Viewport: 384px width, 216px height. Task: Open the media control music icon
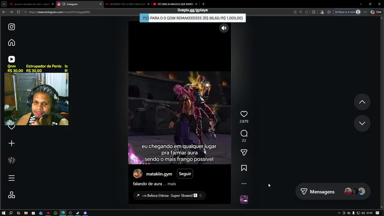click(322, 12)
